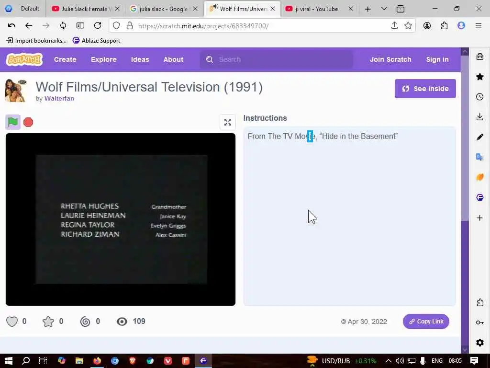This screenshot has height=368, width=490.
Task: Open the workspaces icon in title bar
Action: [401, 9]
